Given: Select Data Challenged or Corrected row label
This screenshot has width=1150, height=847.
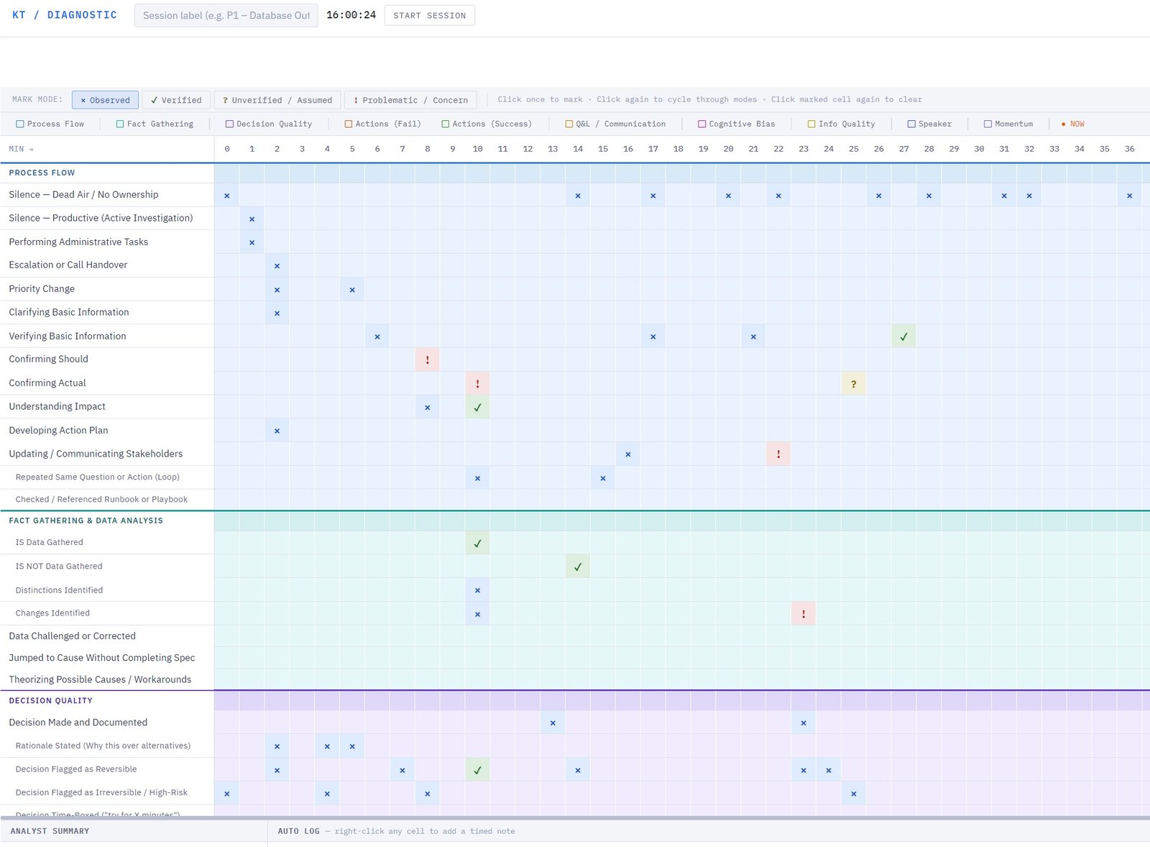Looking at the screenshot, I should 72,636.
